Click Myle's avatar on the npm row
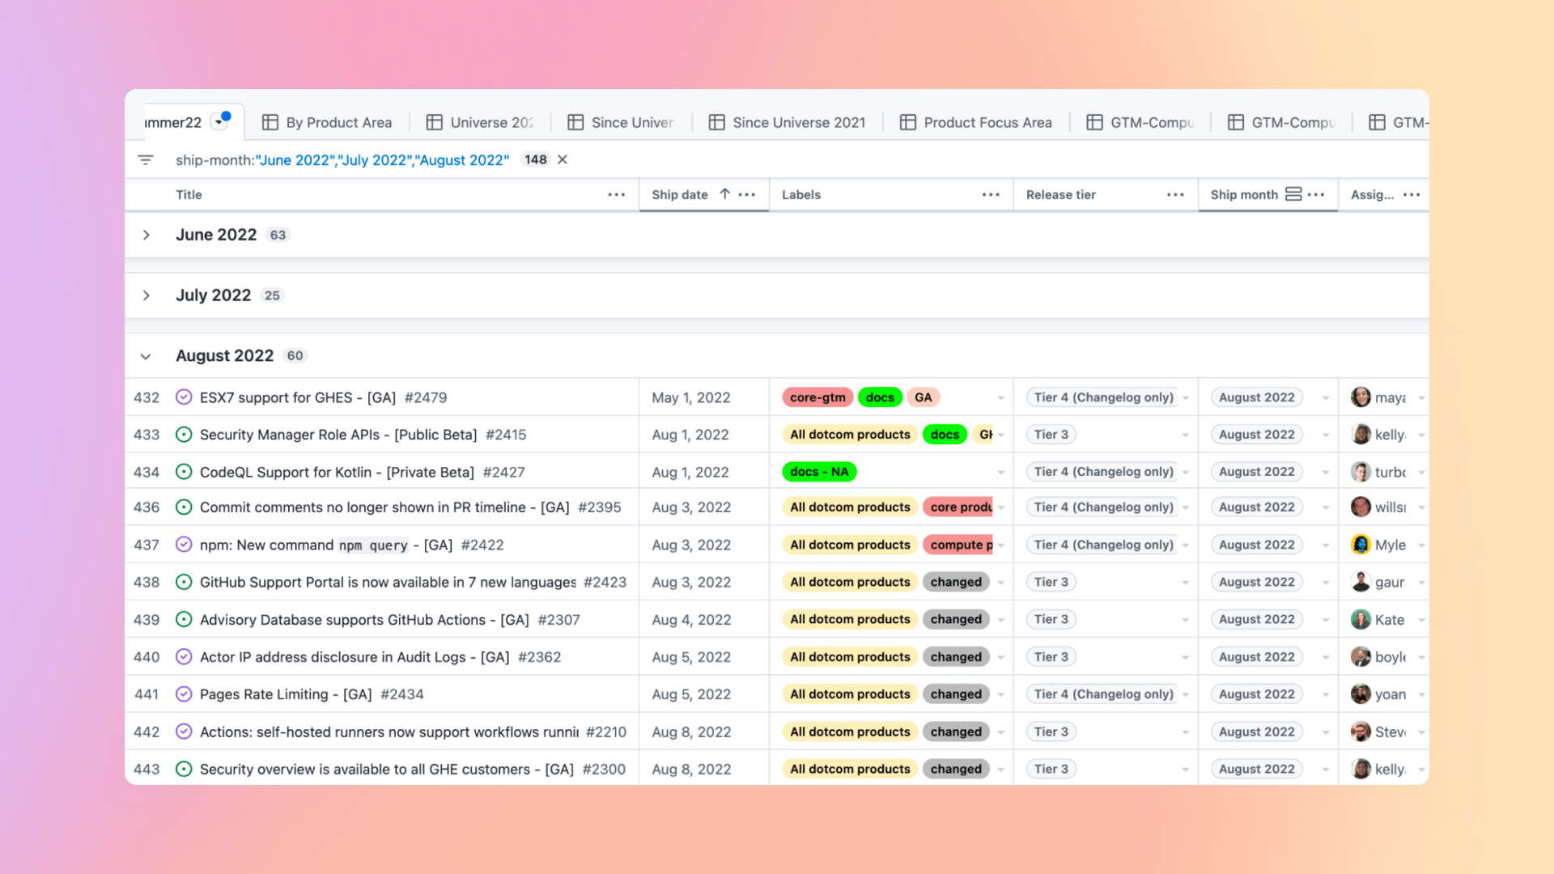1554x874 pixels. 1361,545
